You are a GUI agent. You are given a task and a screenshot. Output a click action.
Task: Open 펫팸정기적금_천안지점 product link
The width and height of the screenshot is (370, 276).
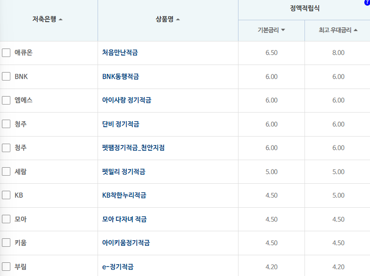tap(133, 148)
